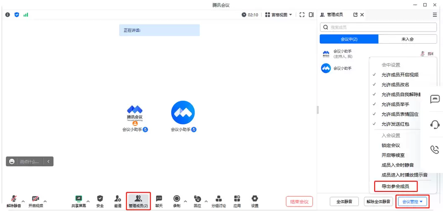Toggle 允许成员举手 option
The image size is (443, 212).
[396, 104]
